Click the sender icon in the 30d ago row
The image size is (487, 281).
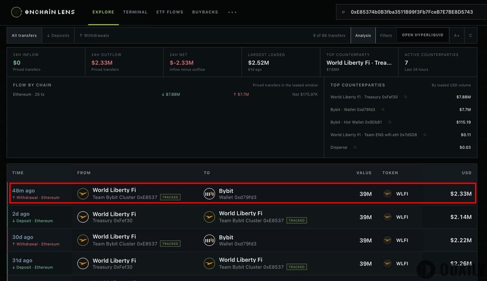(83, 240)
